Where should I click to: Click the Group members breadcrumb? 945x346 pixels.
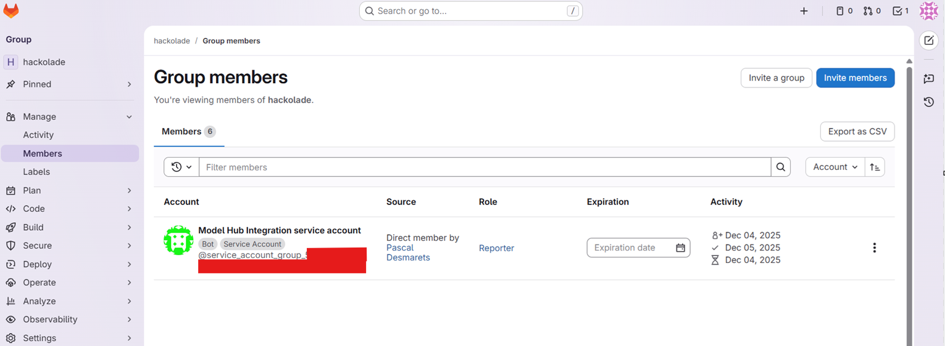tap(231, 41)
